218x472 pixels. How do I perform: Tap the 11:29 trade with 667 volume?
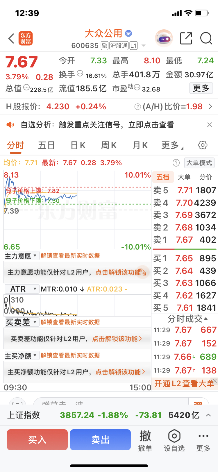coord(185,330)
